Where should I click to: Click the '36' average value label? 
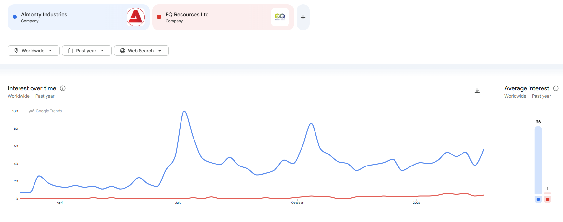tap(538, 122)
